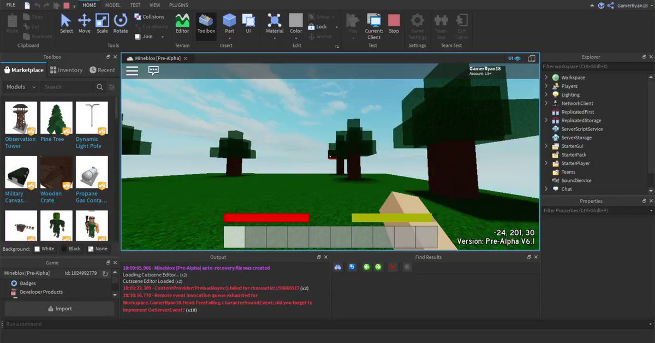Open the Models category dropdown

coord(21,87)
